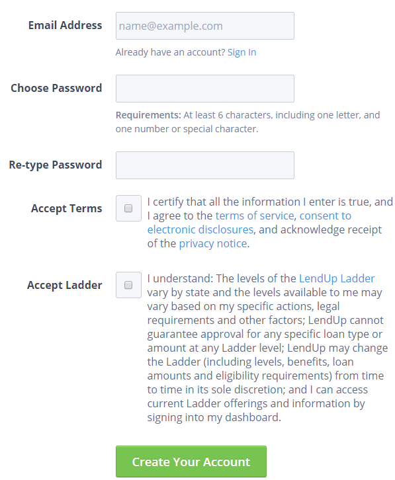This screenshot has width=395, height=480.
Task: Select the Re-type Password field
Action: (204, 165)
